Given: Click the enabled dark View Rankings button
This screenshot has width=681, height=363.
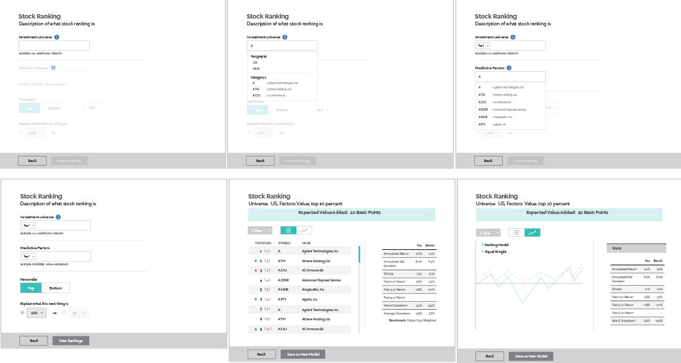Looking at the screenshot, I should [x=71, y=341].
